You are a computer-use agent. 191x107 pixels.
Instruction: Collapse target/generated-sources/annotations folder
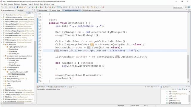point(4,56)
